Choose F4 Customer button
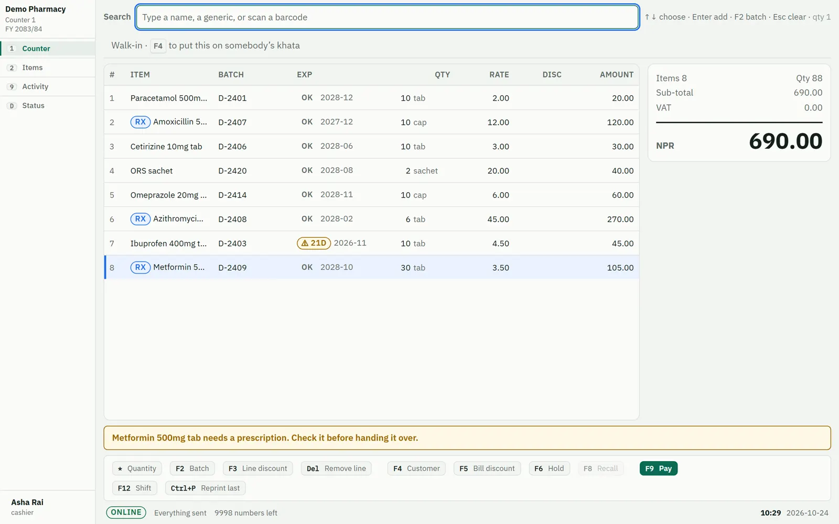839x524 pixels. [x=416, y=468]
